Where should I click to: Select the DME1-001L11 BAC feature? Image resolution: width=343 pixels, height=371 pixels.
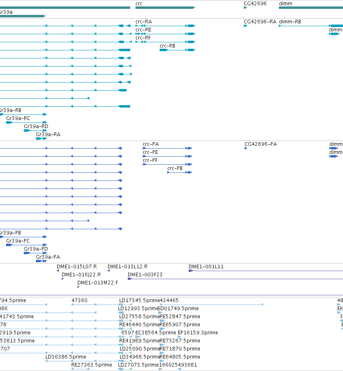pos(266,271)
